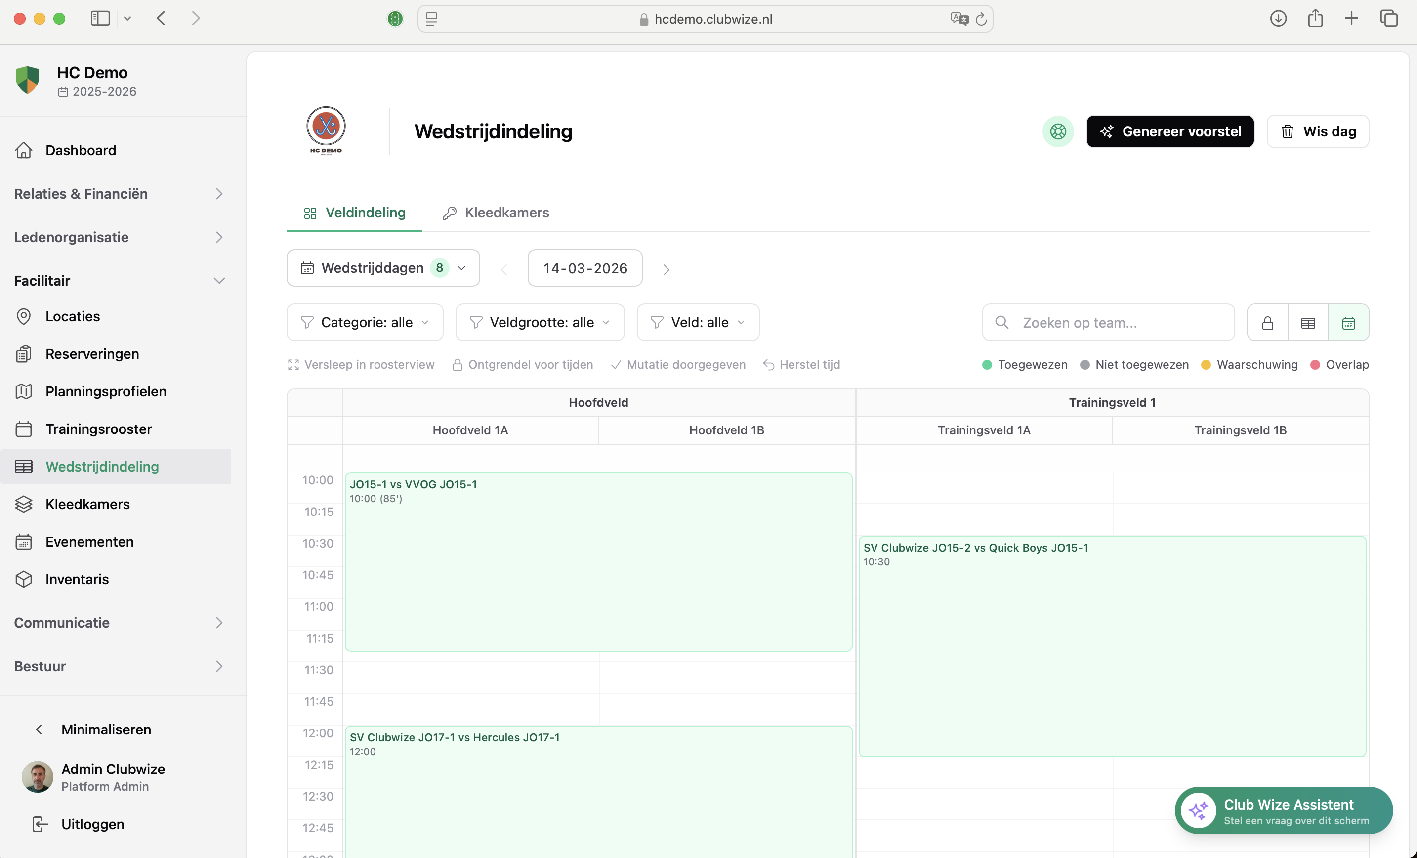Click the lock icon to lock match times
This screenshot has height=858, width=1417.
(1267, 322)
